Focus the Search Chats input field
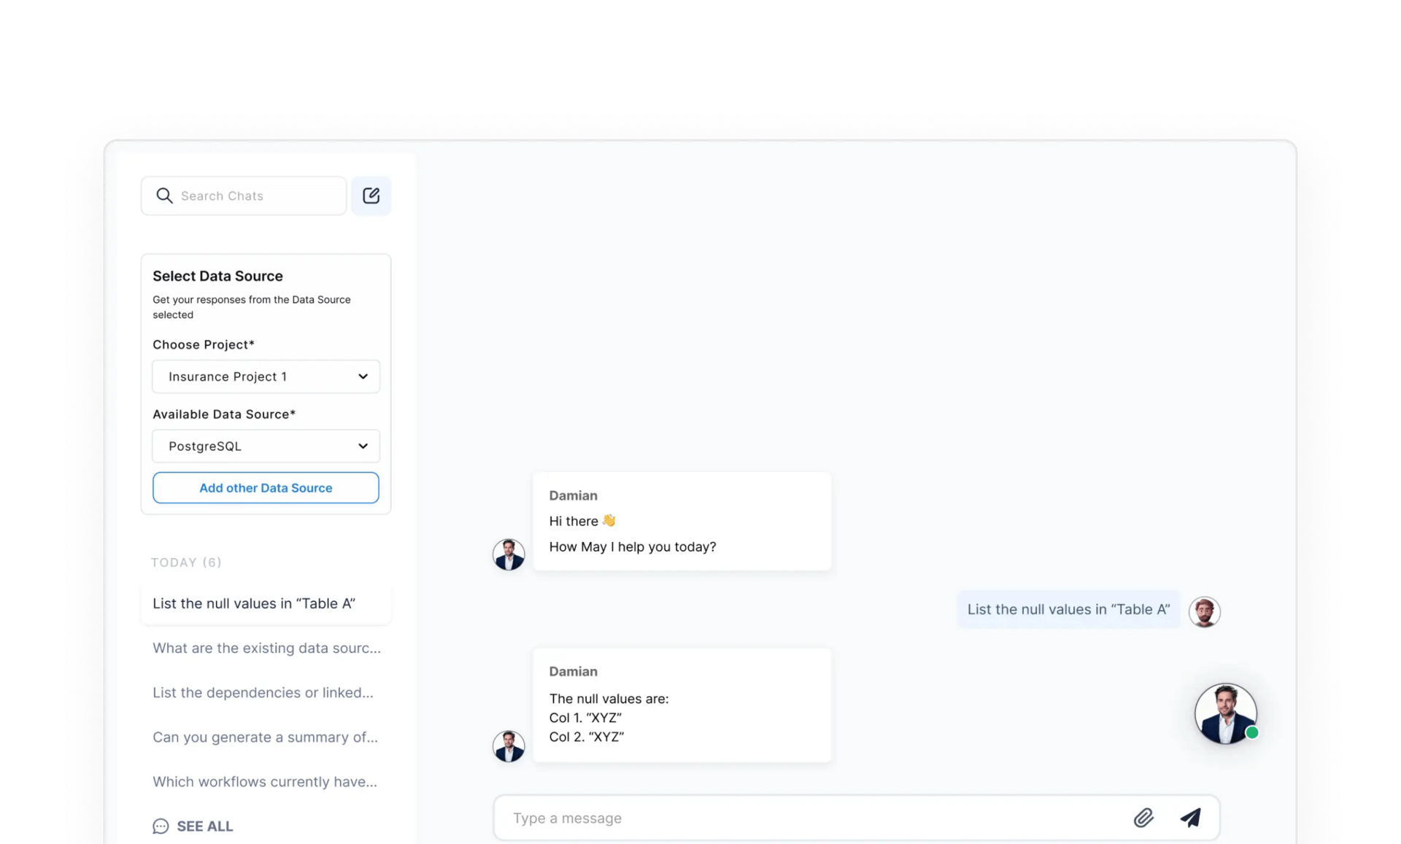Screen dimensions: 1401x844 [255, 195]
